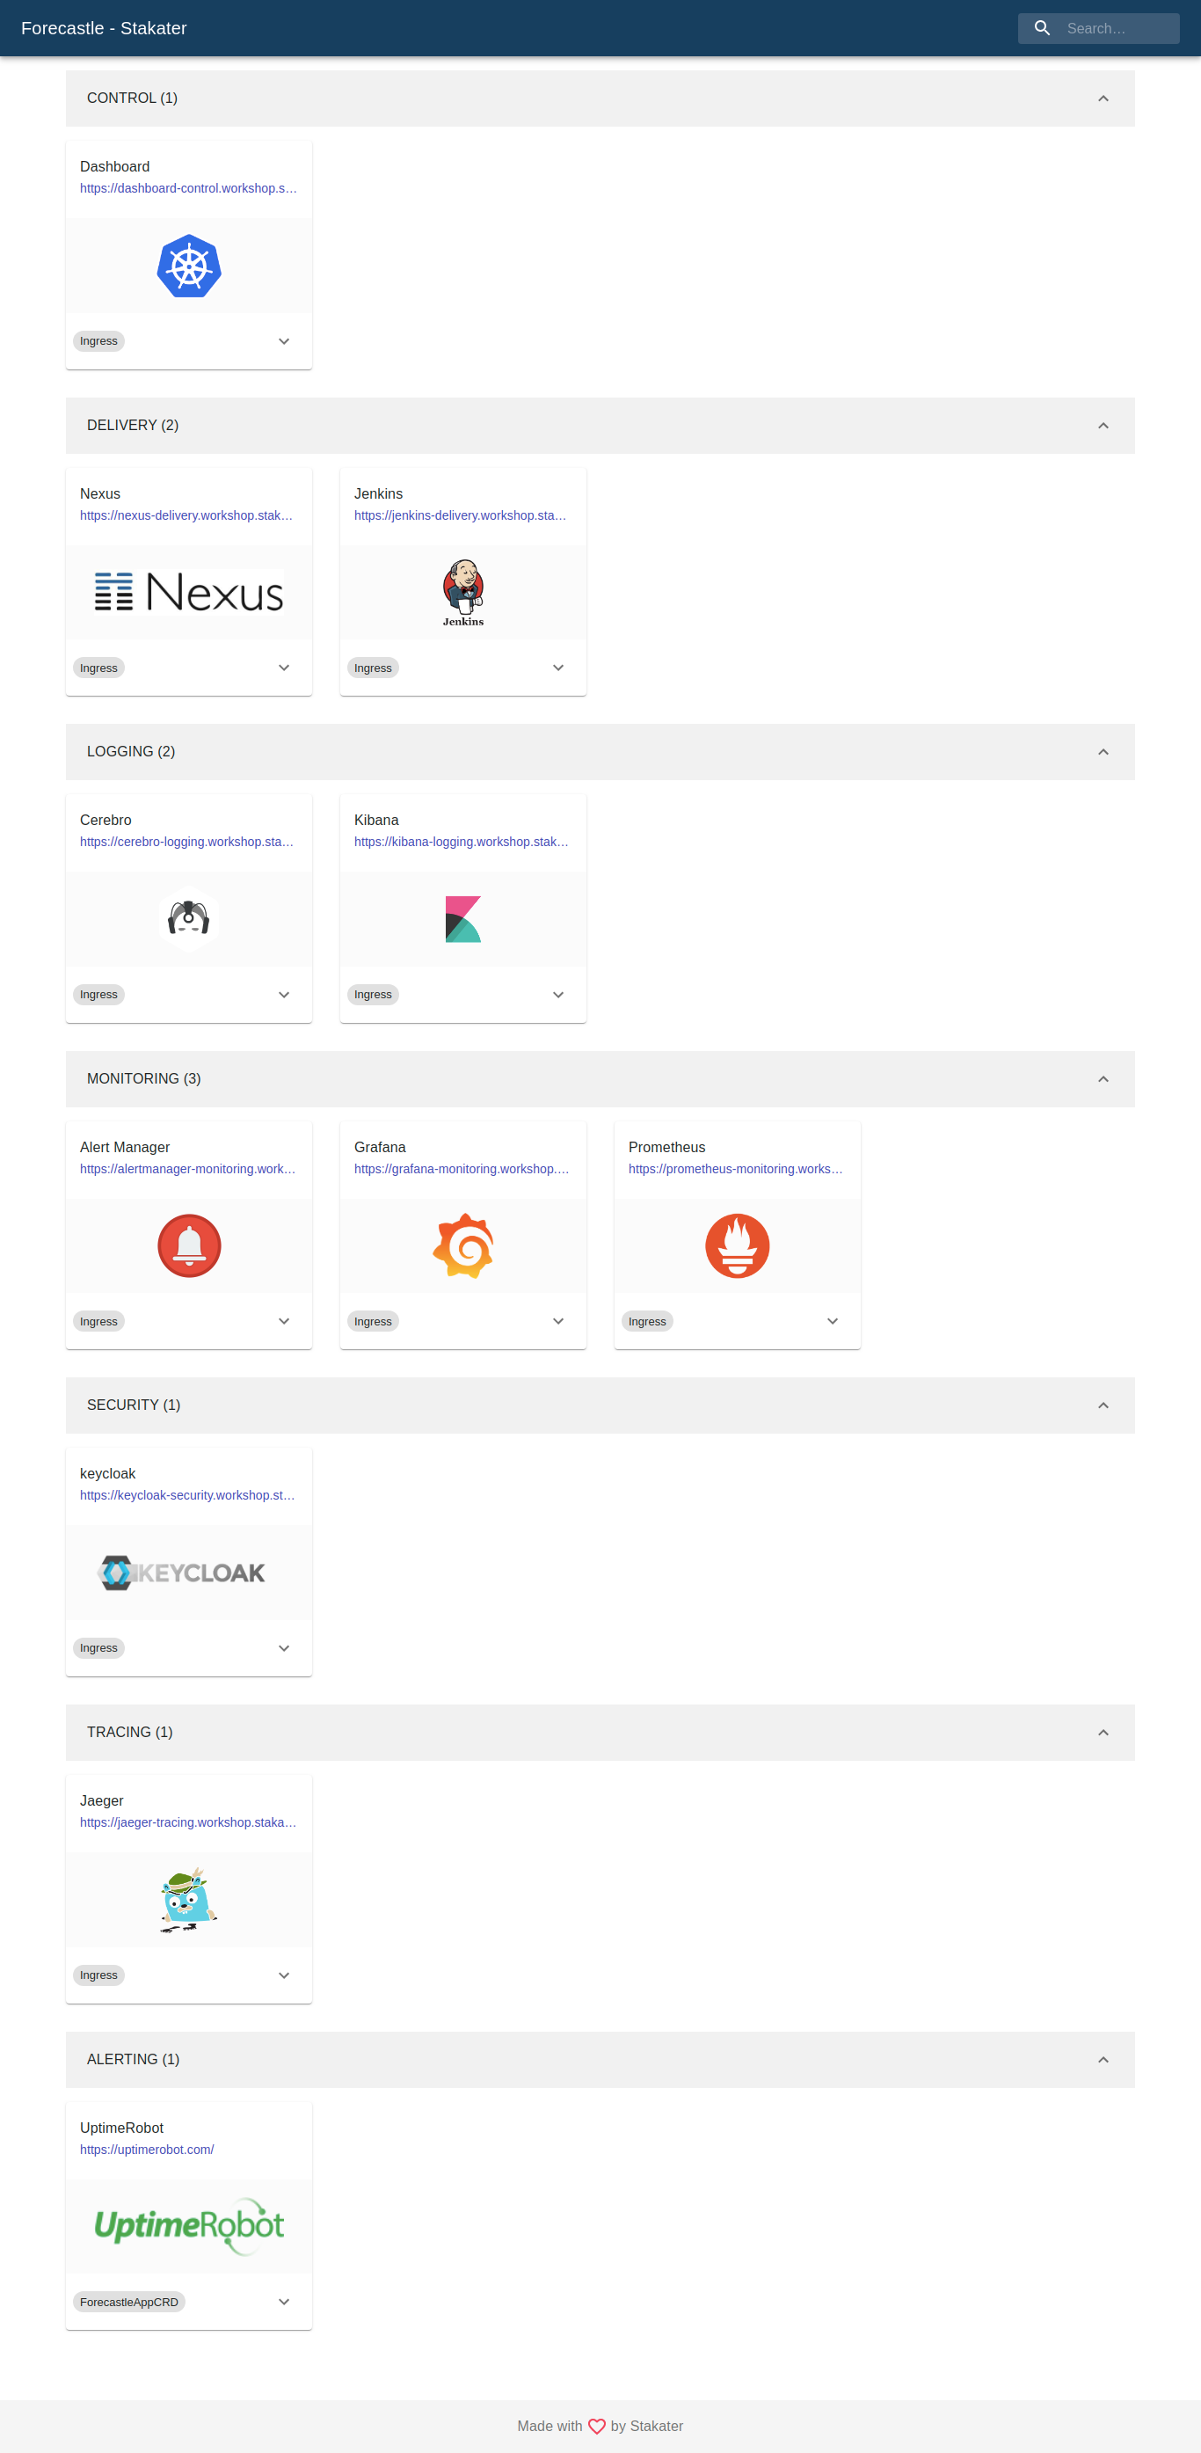Expand the keycloak card details arrow
Viewport: 1201px width, 2453px height.
[284, 1648]
